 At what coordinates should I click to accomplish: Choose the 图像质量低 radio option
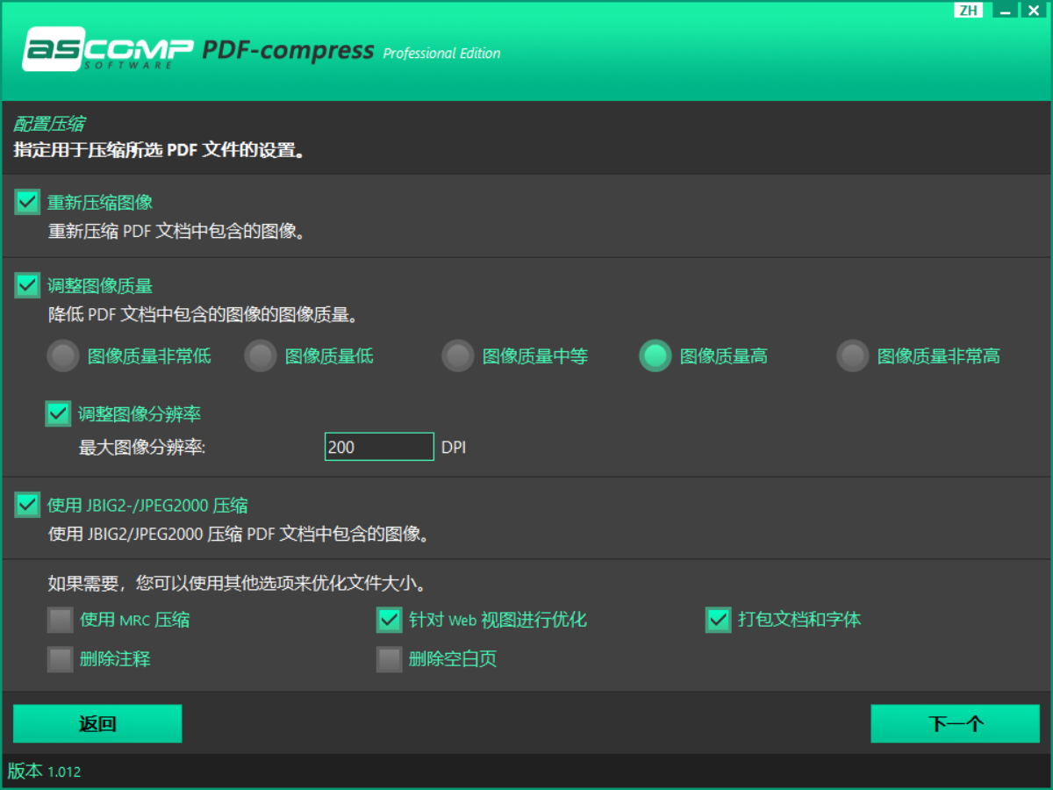pos(260,356)
